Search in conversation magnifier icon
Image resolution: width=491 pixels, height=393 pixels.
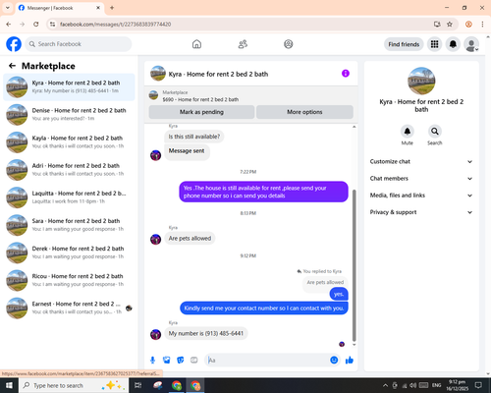[x=435, y=132]
